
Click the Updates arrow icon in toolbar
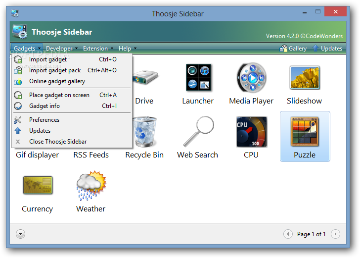click(x=315, y=48)
